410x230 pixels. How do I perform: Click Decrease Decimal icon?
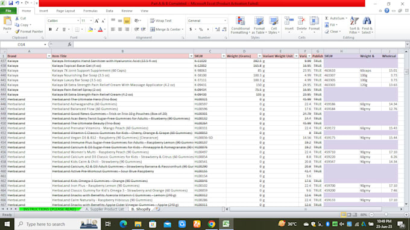224,30
